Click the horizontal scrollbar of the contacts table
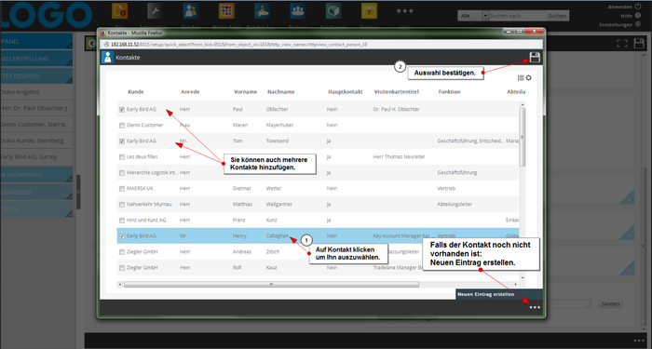The width and height of the screenshot is (652, 349). 271,285
